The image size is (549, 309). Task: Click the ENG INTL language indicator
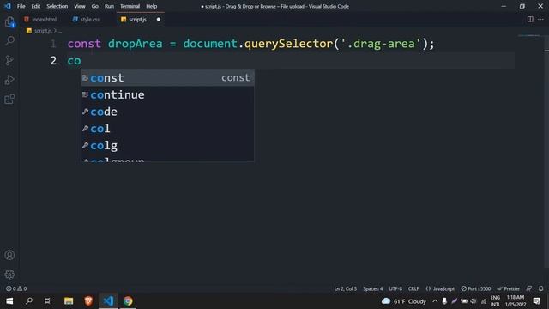click(495, 301)
